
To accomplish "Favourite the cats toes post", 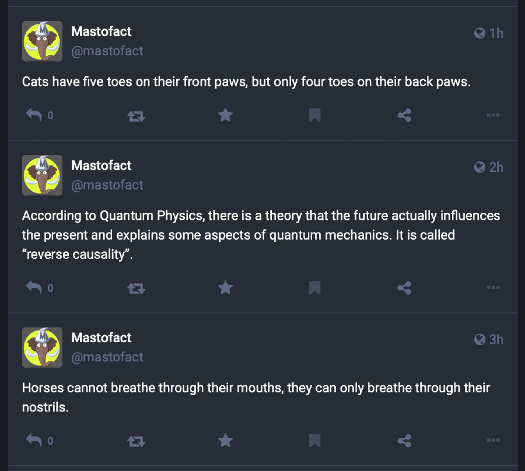I will [x=225, y=115].
